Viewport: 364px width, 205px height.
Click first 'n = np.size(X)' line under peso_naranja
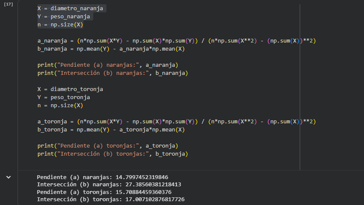point(60,25)
